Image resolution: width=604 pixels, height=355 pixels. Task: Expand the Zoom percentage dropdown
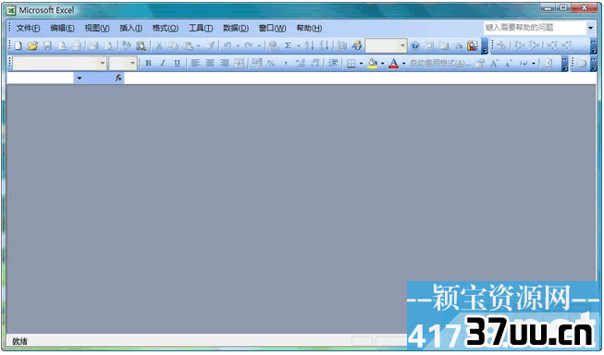tap(402, 46)
